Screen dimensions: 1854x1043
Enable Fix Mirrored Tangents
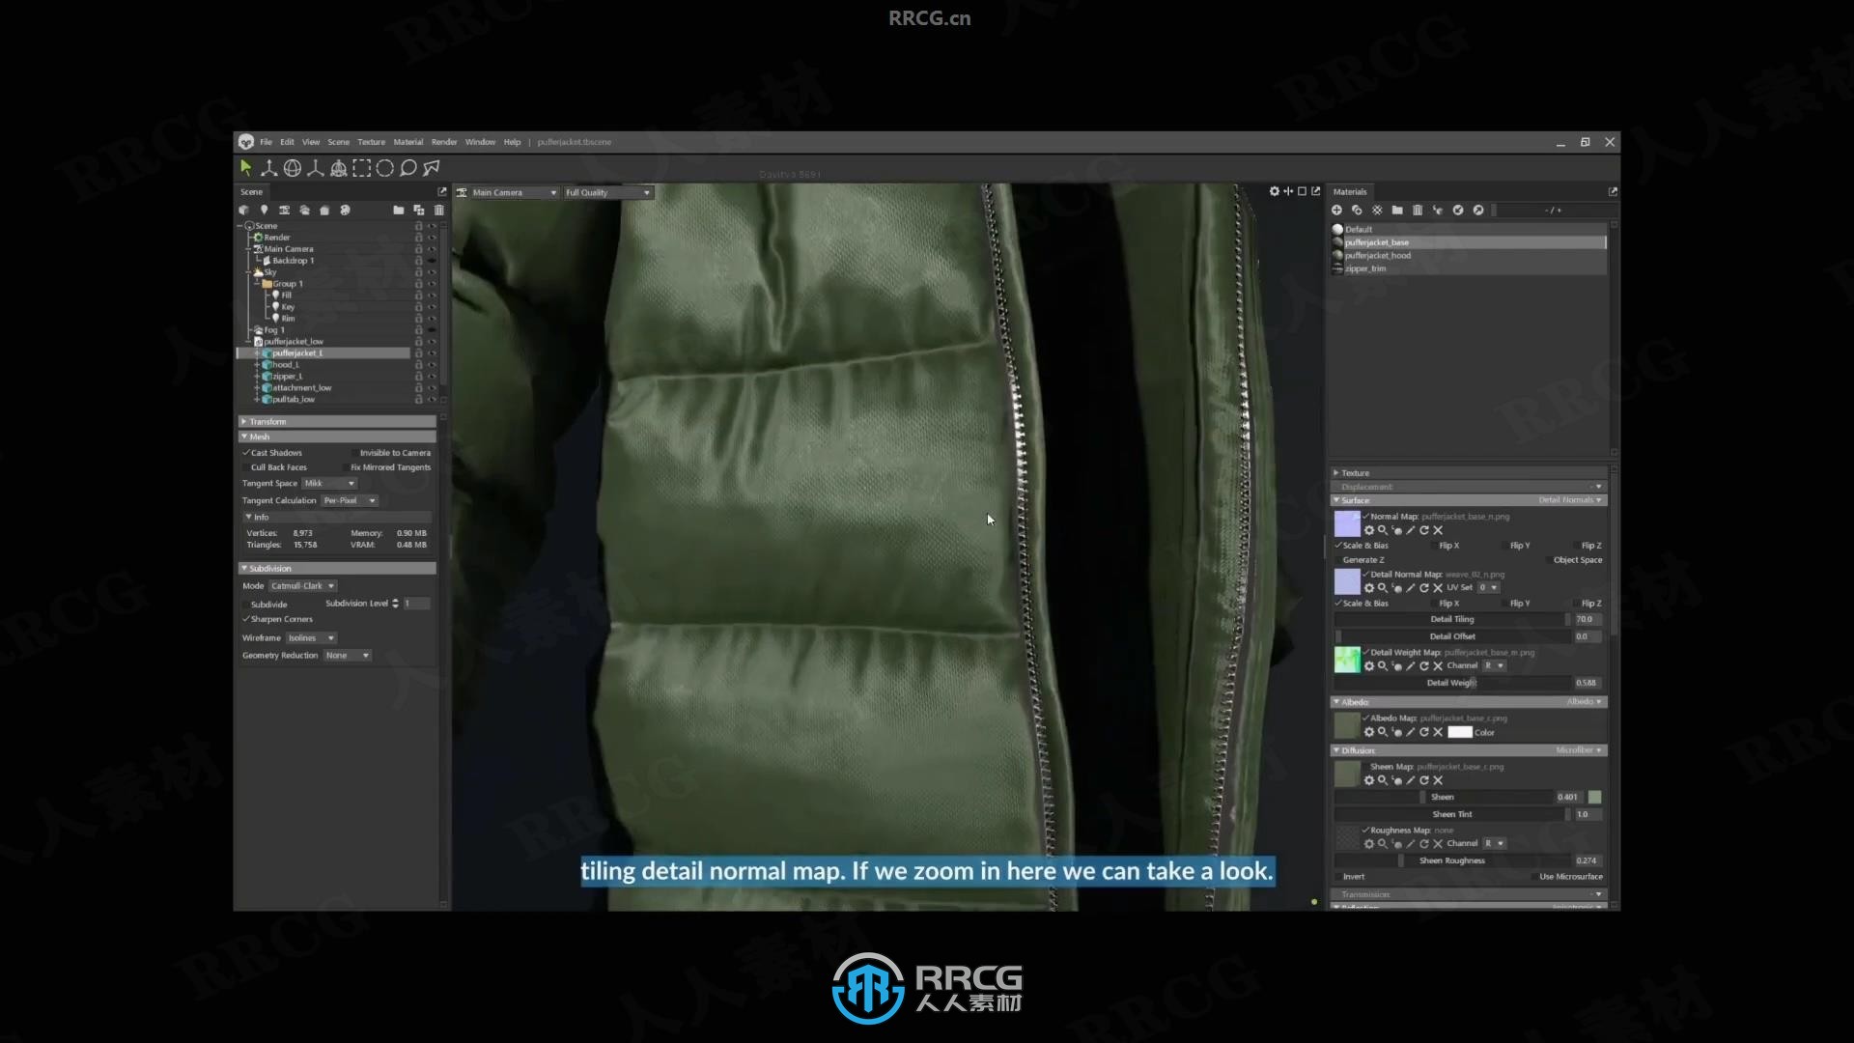click(346, 467)
